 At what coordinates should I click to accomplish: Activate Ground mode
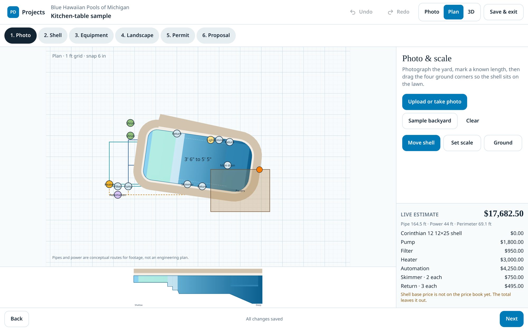pos(503,143)
